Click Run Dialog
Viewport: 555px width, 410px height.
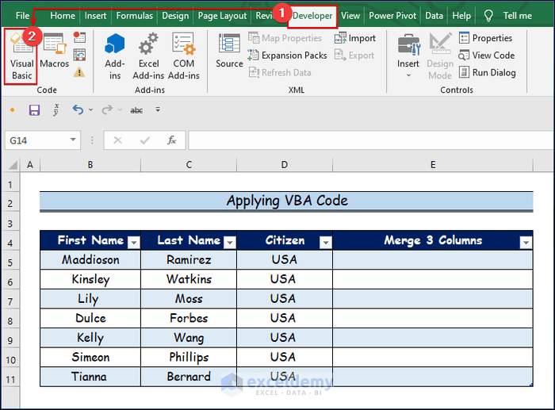pyautogui.click(x=488, y=73)
